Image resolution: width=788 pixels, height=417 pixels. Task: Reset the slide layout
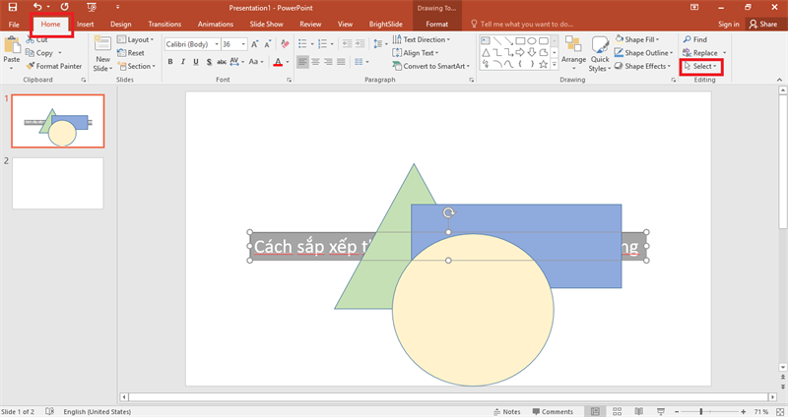click(131, 53)
